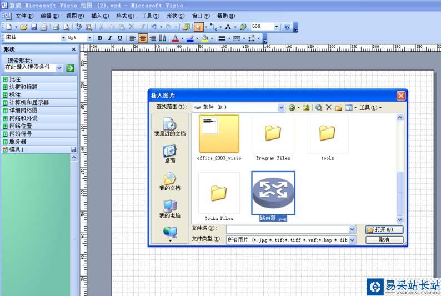Viewport: 441px width, 296px height.
Task: Toggle center text alignment
Action: (143, 38)
